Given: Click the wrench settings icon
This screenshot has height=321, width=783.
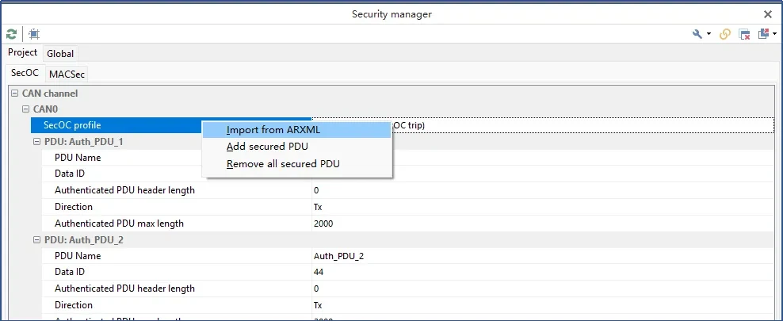Looking at the screenshot, I should coord(697,34).
